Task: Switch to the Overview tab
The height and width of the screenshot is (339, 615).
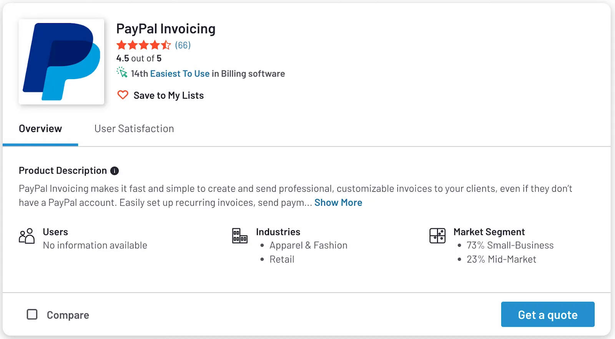Action: (40, 129)
